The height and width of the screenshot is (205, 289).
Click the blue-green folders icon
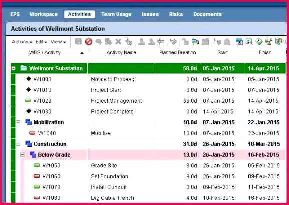point(195,42)
